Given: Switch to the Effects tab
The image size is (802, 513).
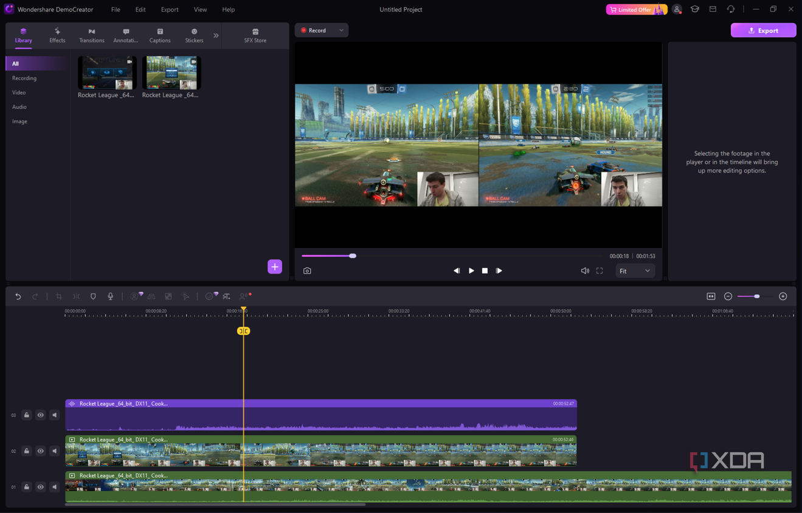Looking at the screenshot, I should [x=57, y=35].
